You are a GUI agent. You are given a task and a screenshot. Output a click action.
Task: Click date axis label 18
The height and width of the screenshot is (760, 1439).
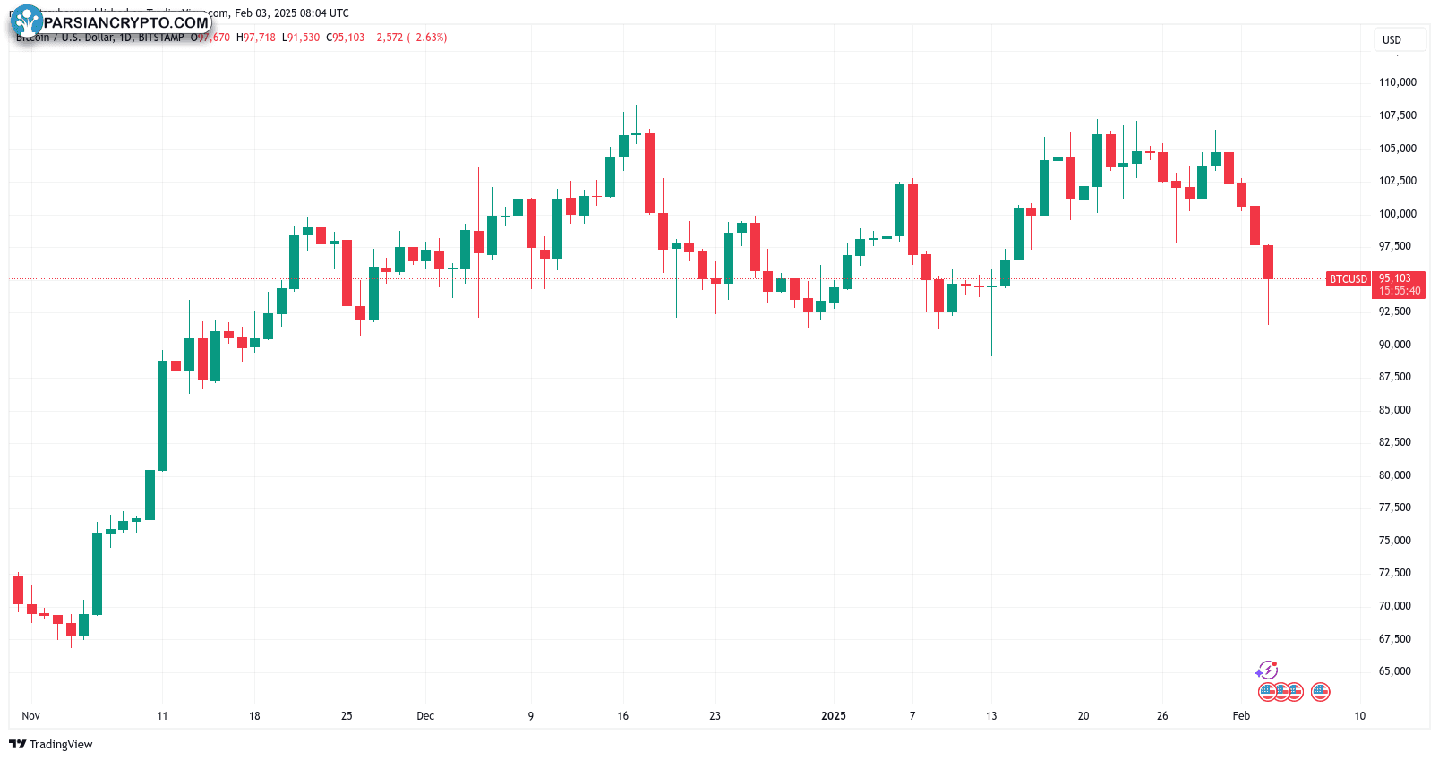pyautogui.click(x=254, y=716)
